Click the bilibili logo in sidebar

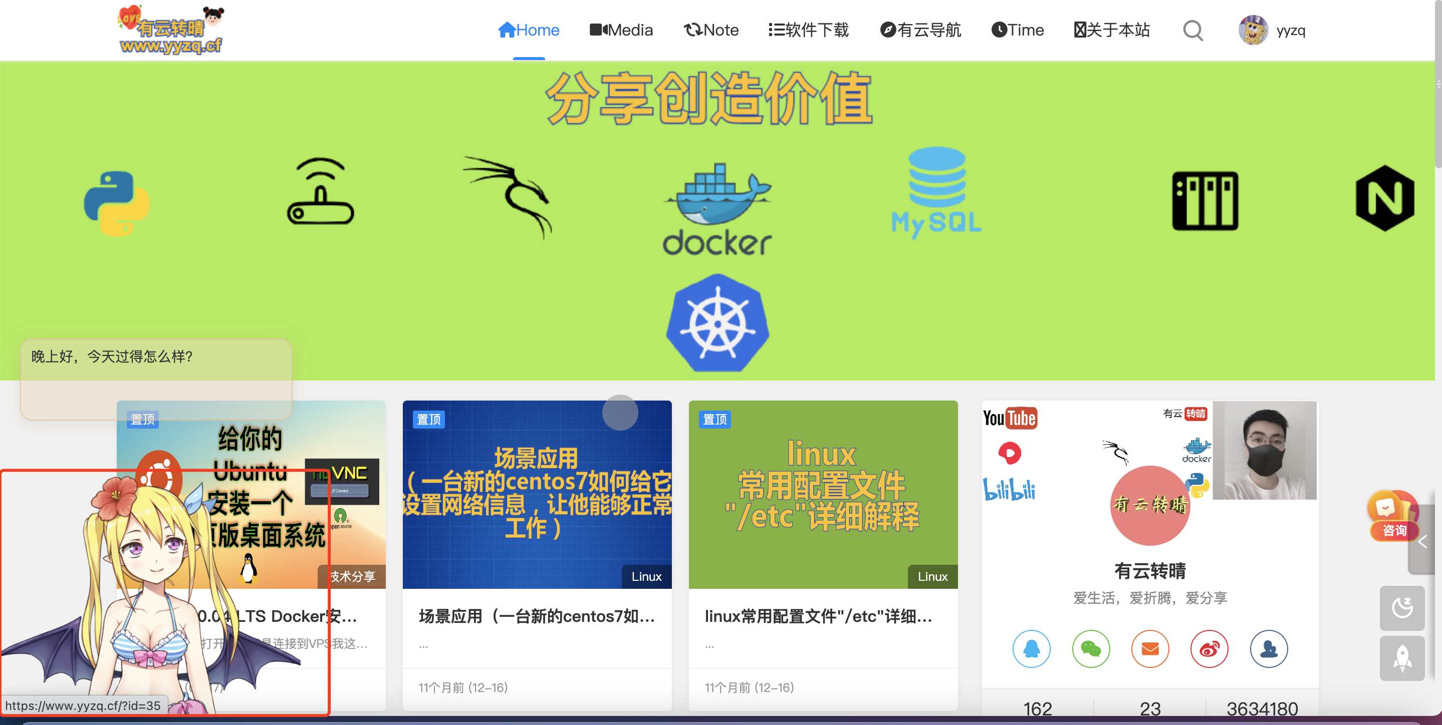(1009, 490)
